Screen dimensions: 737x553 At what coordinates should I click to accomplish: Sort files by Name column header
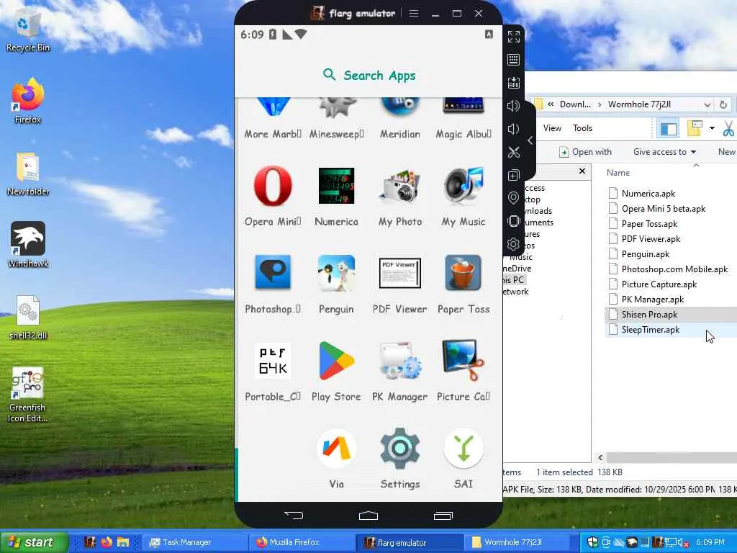coord(618,173)
